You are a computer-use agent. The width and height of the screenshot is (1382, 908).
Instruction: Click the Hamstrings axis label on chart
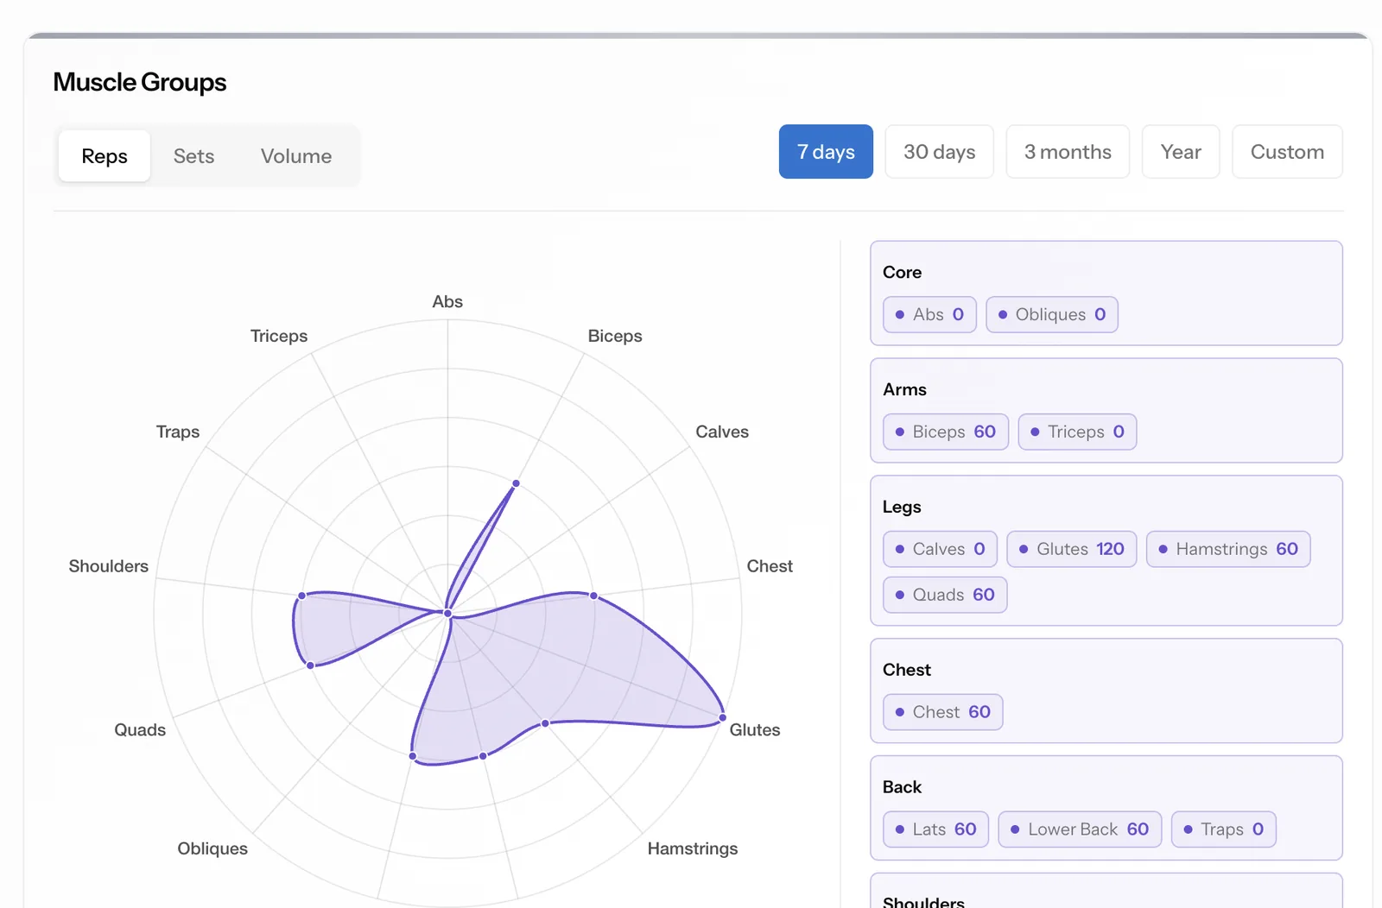click(x=693, y=848)
